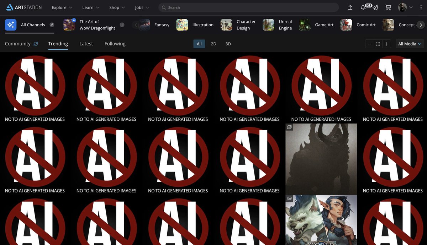Open the Character Design channel label
427x245 pixels.
coord(246,25)
